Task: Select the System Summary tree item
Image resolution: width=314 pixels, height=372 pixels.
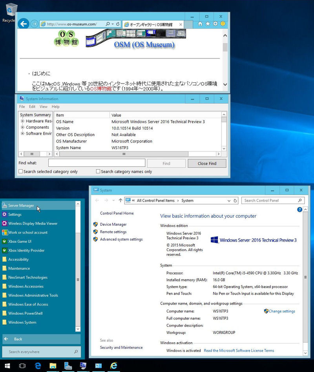Action: click(35, 115)
